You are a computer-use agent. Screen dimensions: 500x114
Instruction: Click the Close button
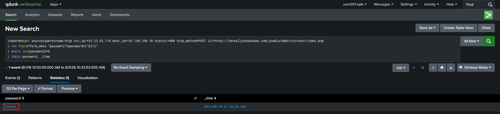486,28
